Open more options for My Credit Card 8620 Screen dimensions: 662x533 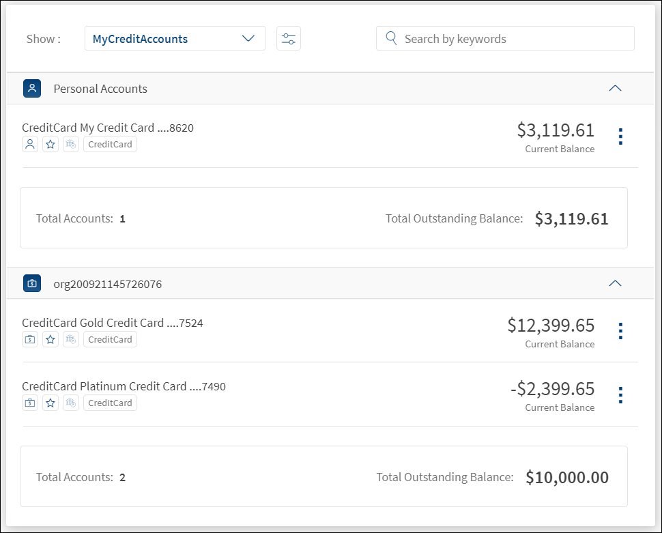pos(620,136)
